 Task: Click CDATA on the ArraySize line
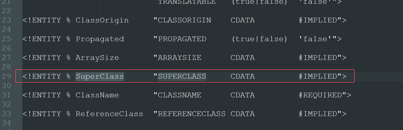[x=242, y=58]
